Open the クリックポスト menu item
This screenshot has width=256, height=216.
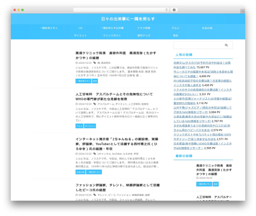(x=112, y=35)
